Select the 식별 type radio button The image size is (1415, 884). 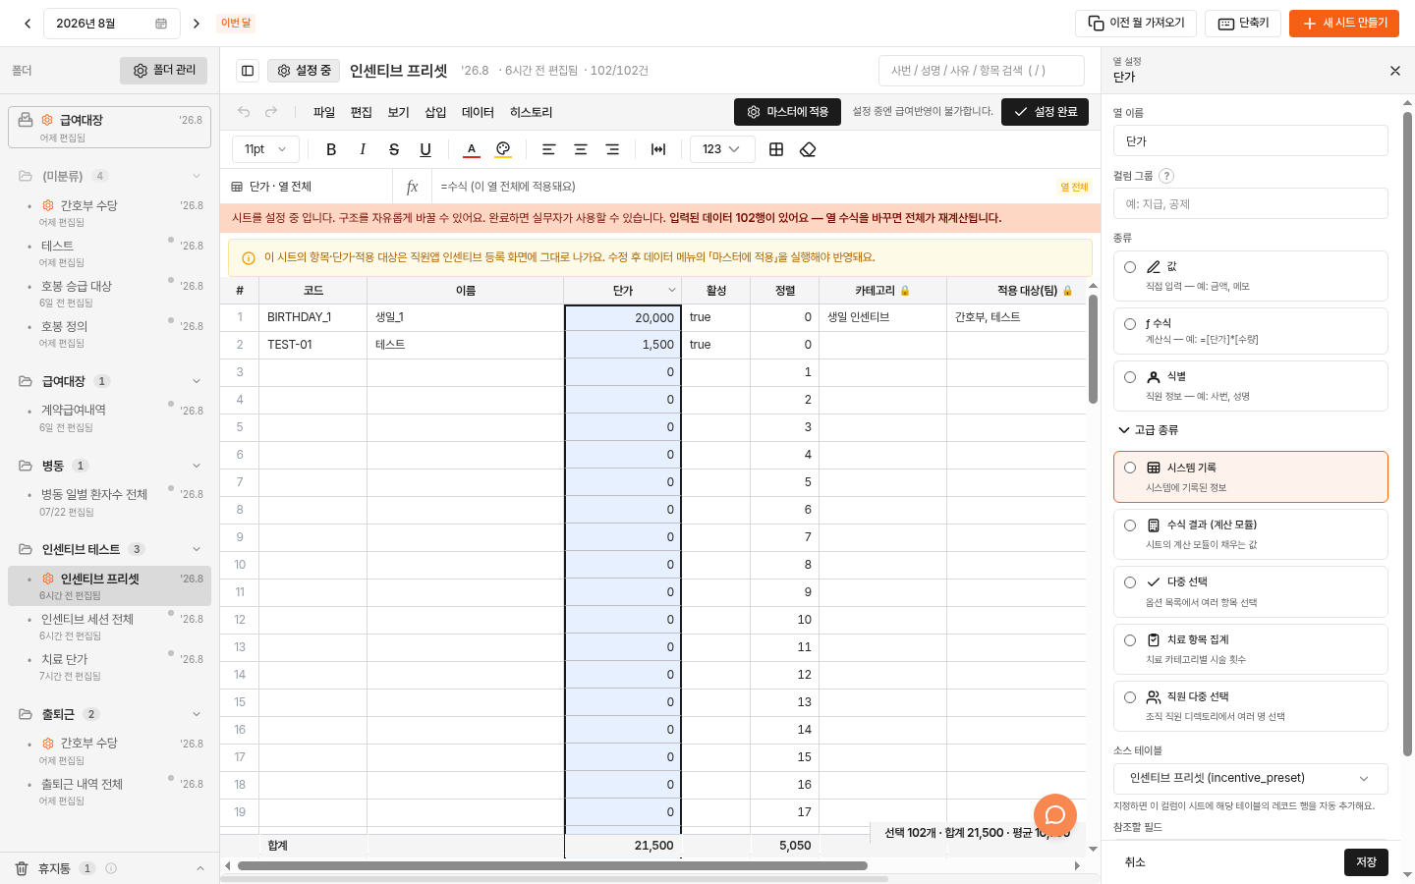(1130, 377)
